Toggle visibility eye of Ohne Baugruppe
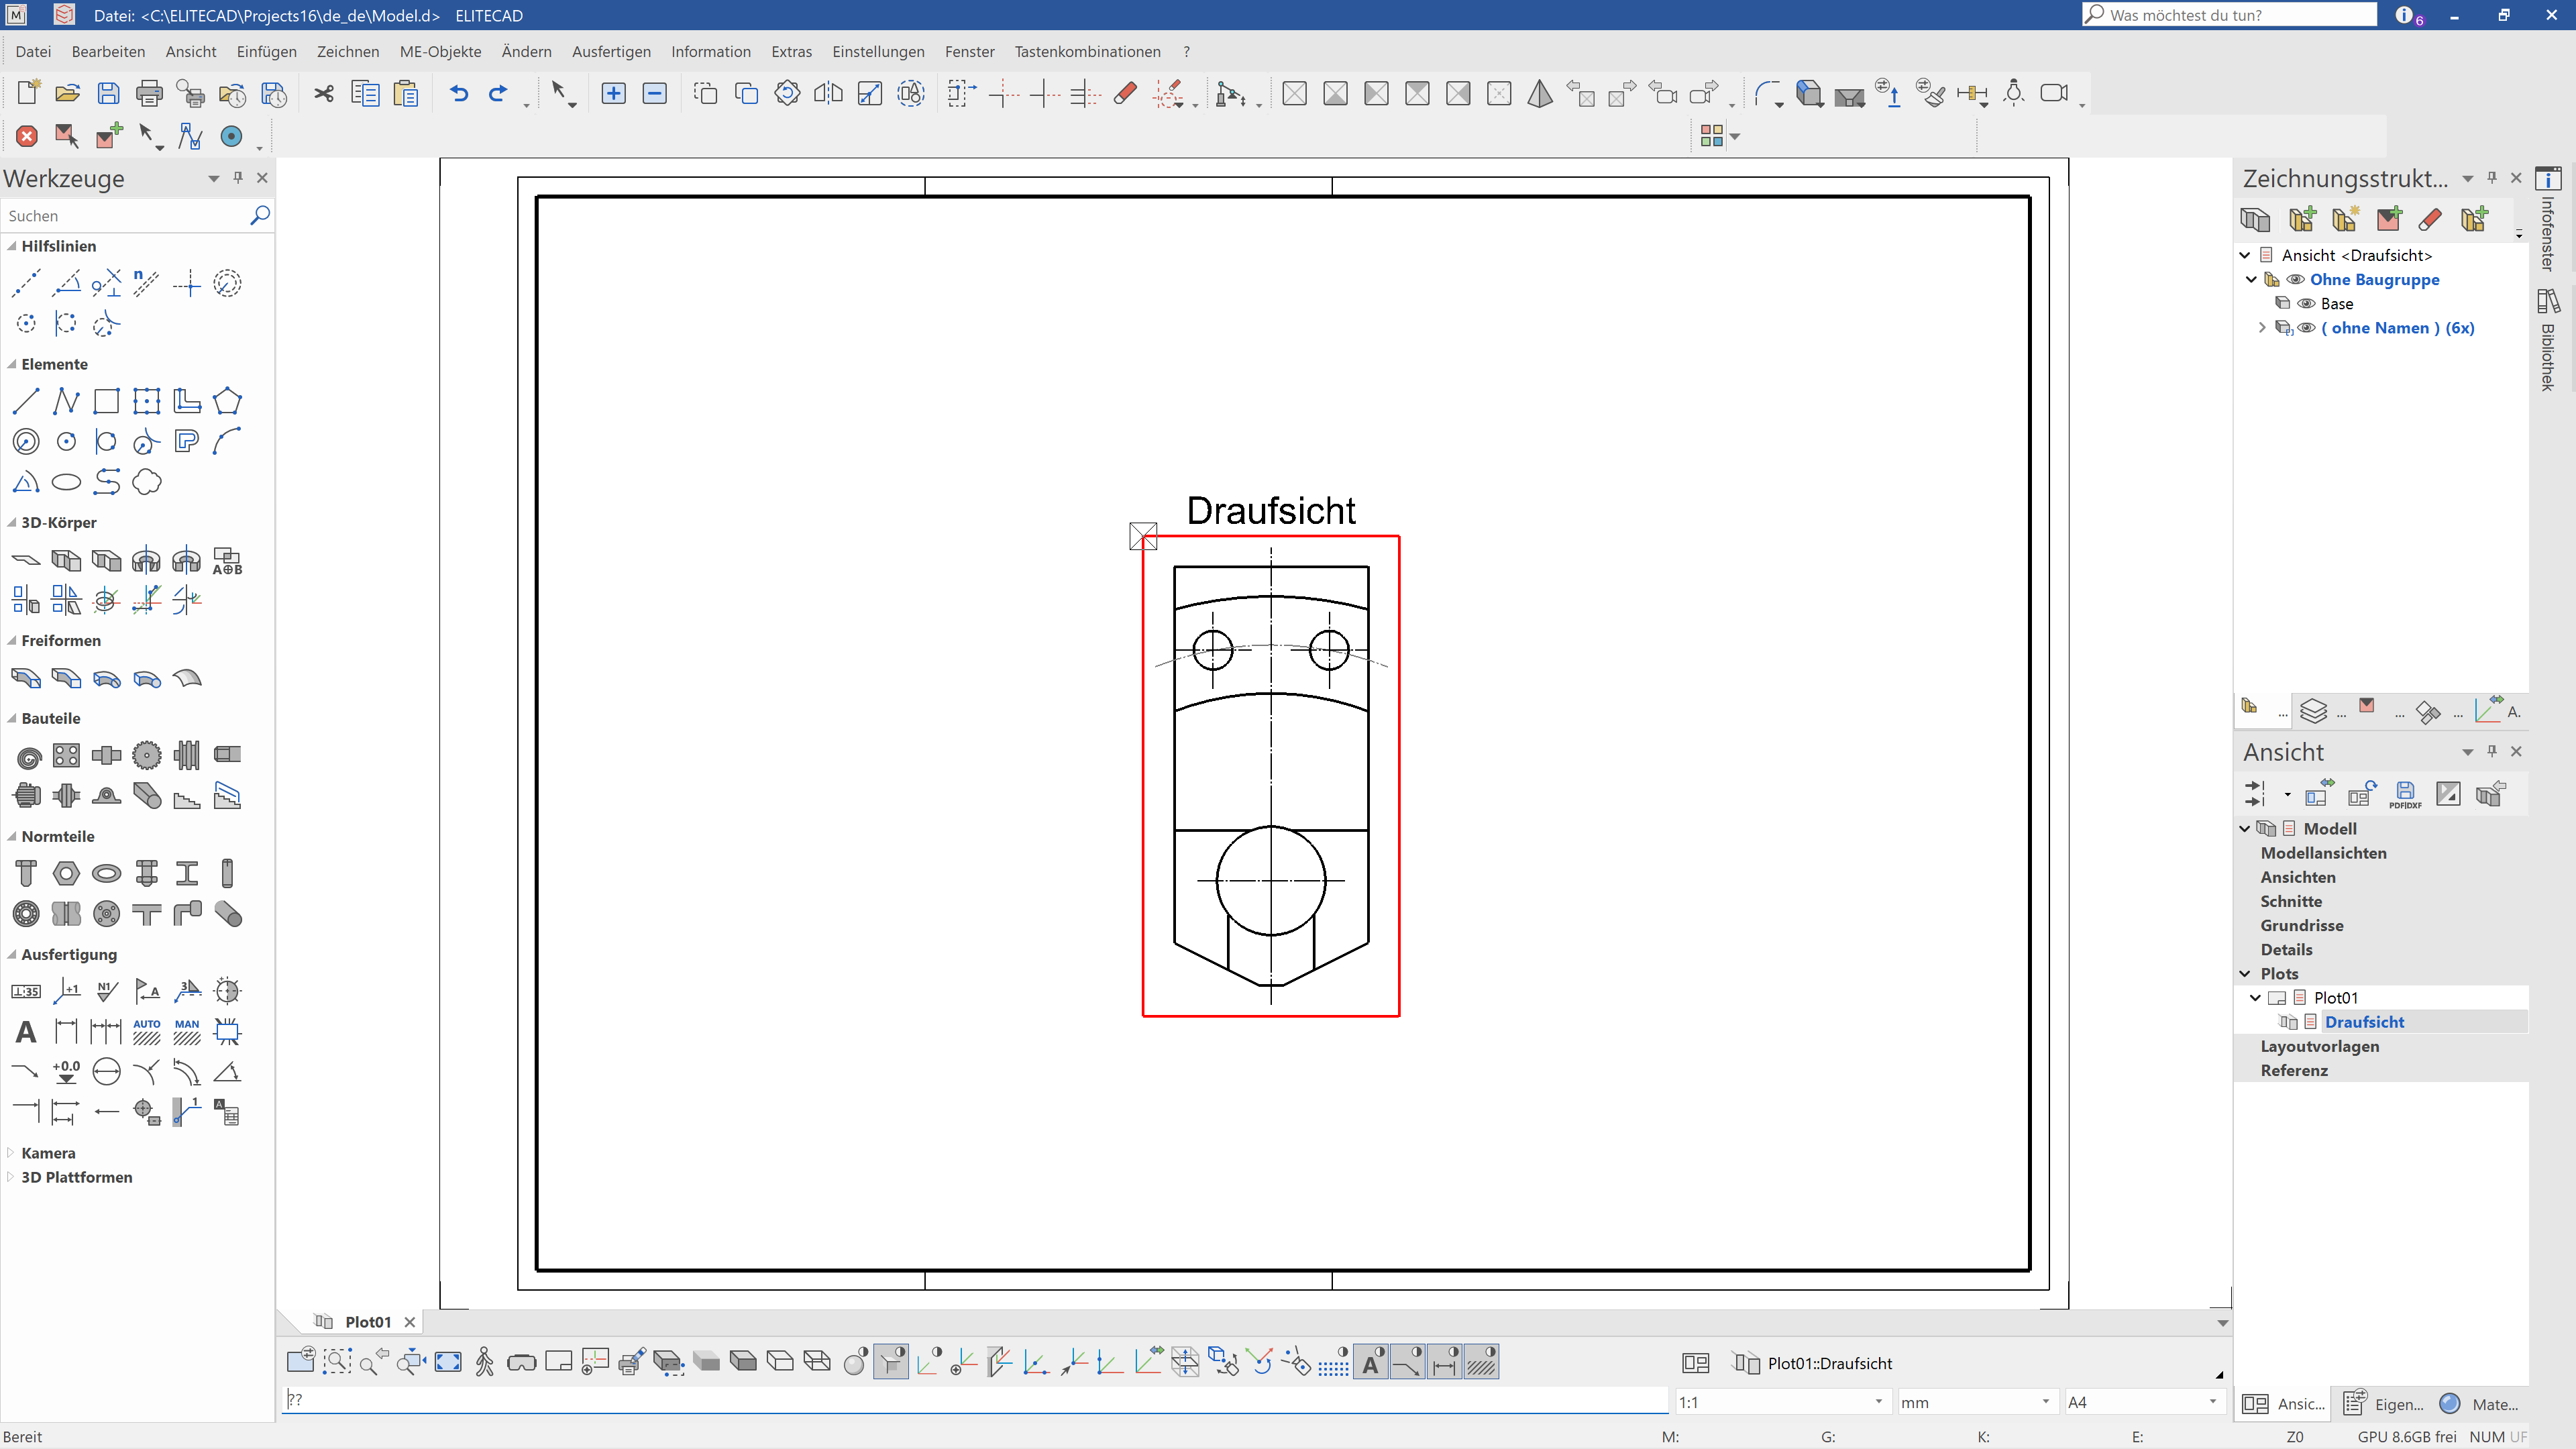The width and height of the screenshot is (2576, 1449). pyautogui.click(x=2296, y=280)
